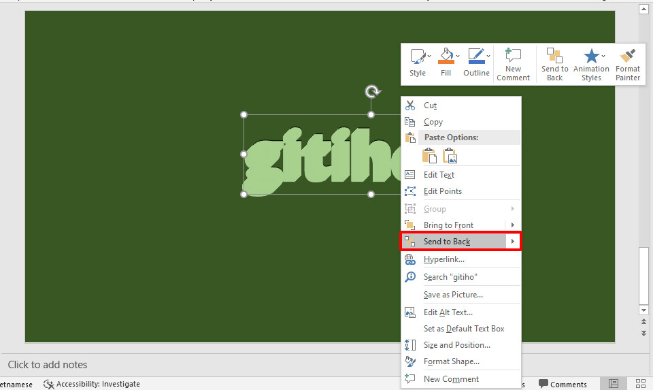Screen dimensions: 653x390
Task: Switch to Normal view icon
Action: click(614, 384)
